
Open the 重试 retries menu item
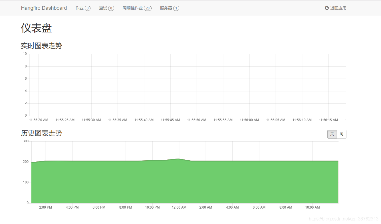[106, 8]
